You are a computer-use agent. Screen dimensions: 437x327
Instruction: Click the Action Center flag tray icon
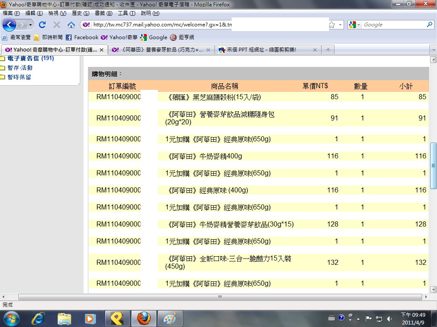point(368,318)
